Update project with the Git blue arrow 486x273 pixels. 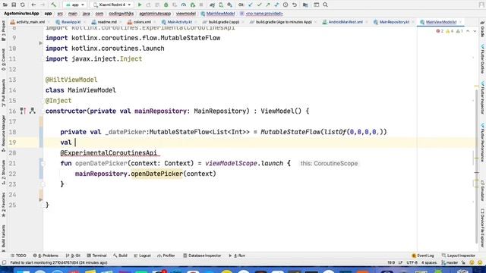coord(251,5)
